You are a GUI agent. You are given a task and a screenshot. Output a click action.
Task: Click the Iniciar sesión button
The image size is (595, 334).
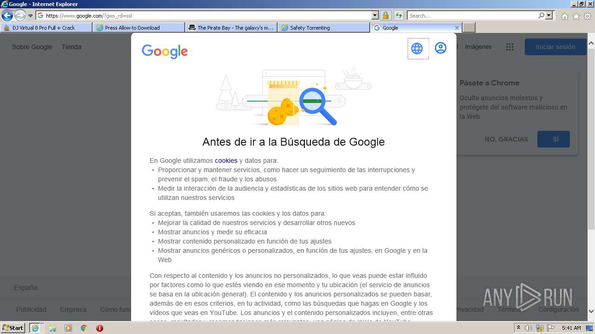click(x=555, y=47)
